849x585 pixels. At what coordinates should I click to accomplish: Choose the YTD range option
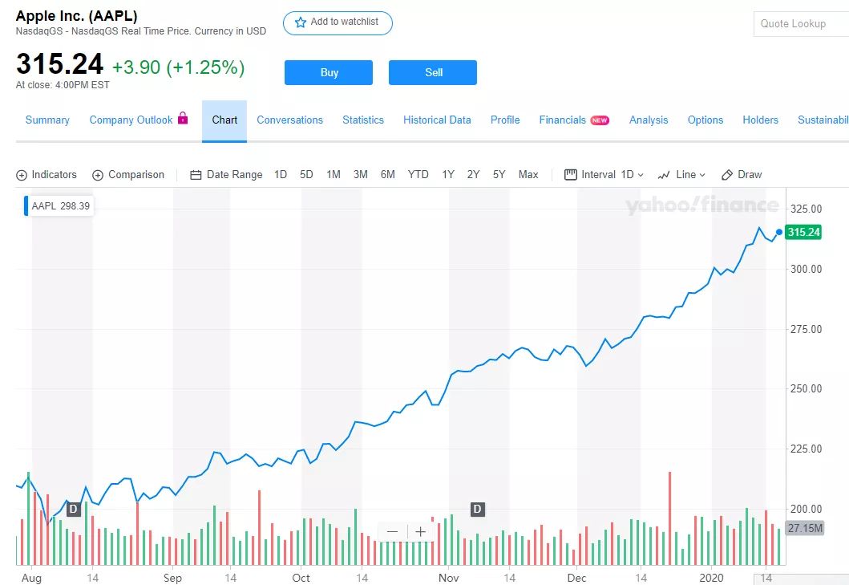418,175
